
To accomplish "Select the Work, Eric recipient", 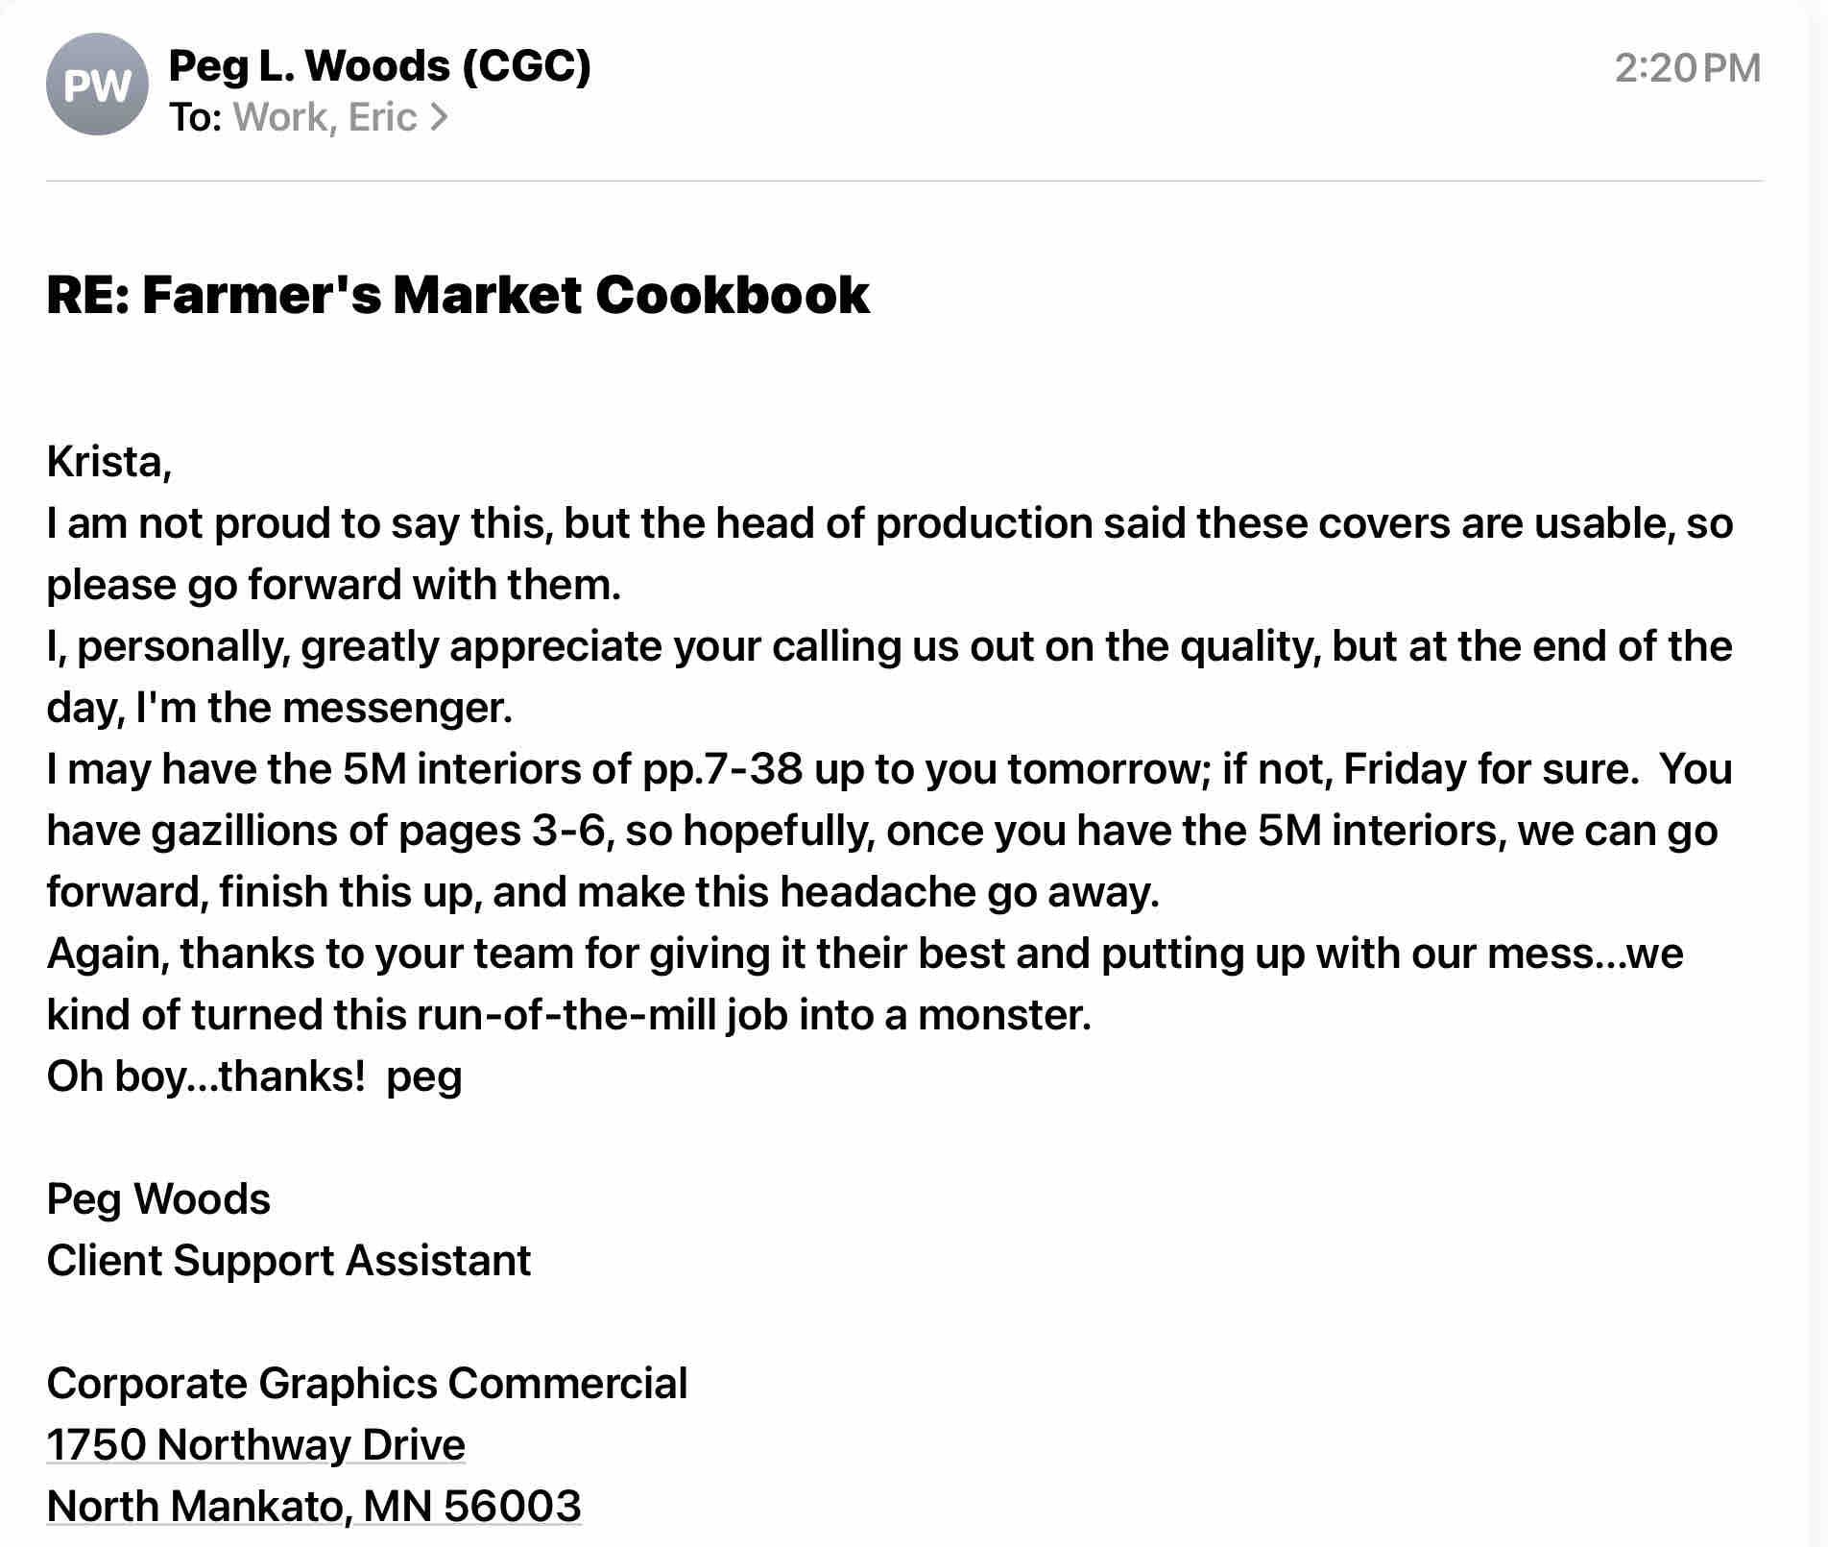I will tap(325, 117).
